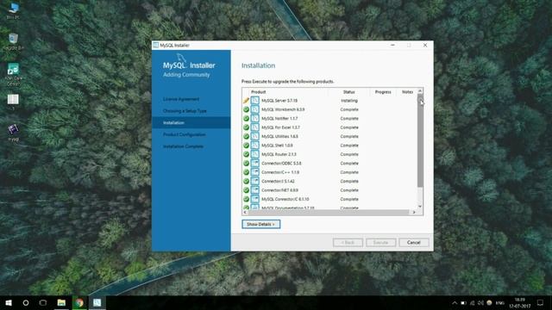Click the MySQL Router product icon
This screenshot has width=552, height=310.
[255, 154]
